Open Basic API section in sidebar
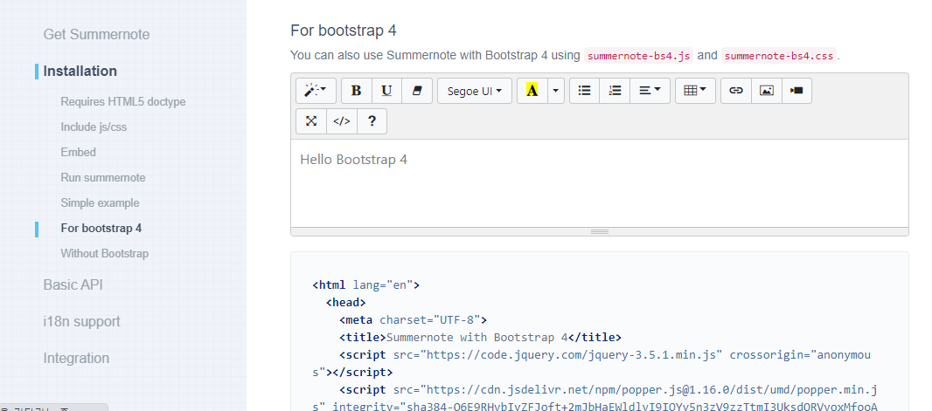Viewport: 932px width, 411px height. pyautogui.click(x=73, y=284)
